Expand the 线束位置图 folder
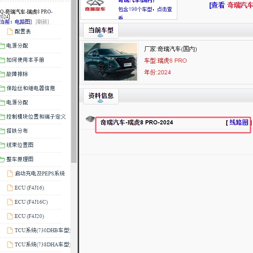The height and width of the screenshot is (253, 253). coord(20,145)
